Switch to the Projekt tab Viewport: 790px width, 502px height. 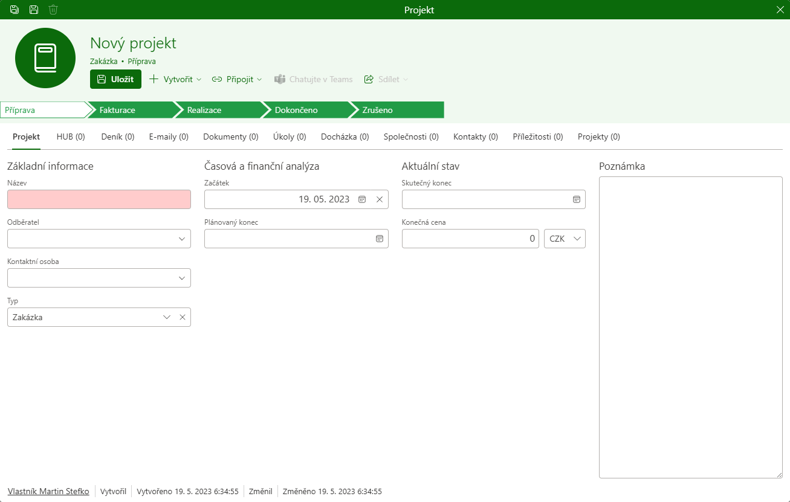(26, 137)
